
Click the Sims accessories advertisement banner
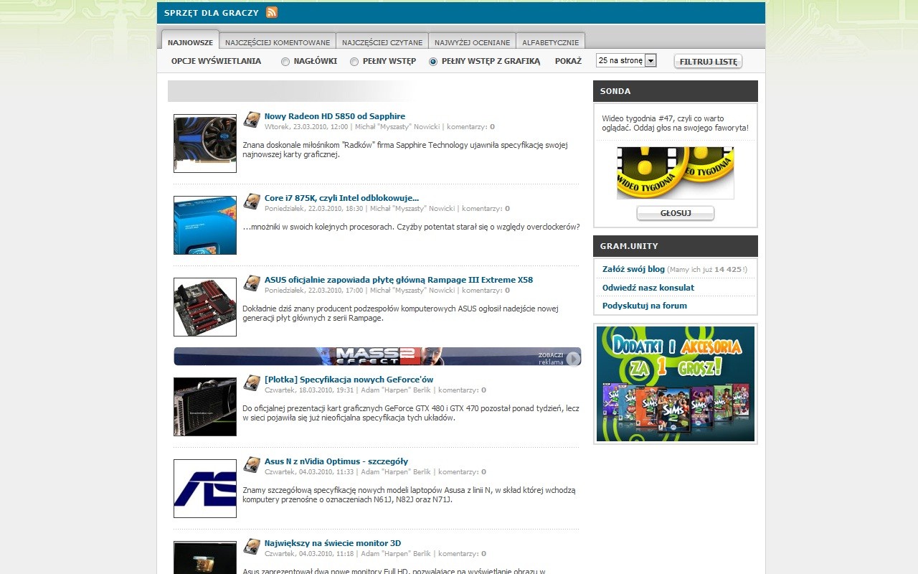coord(675,384)
